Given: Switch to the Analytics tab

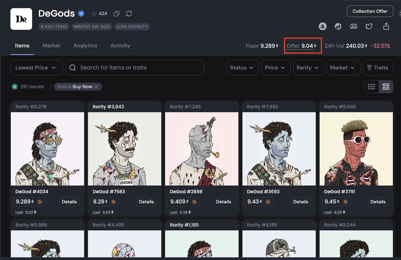Looking at the screenshot, I should pyautogui.click(x=85, y=46).
